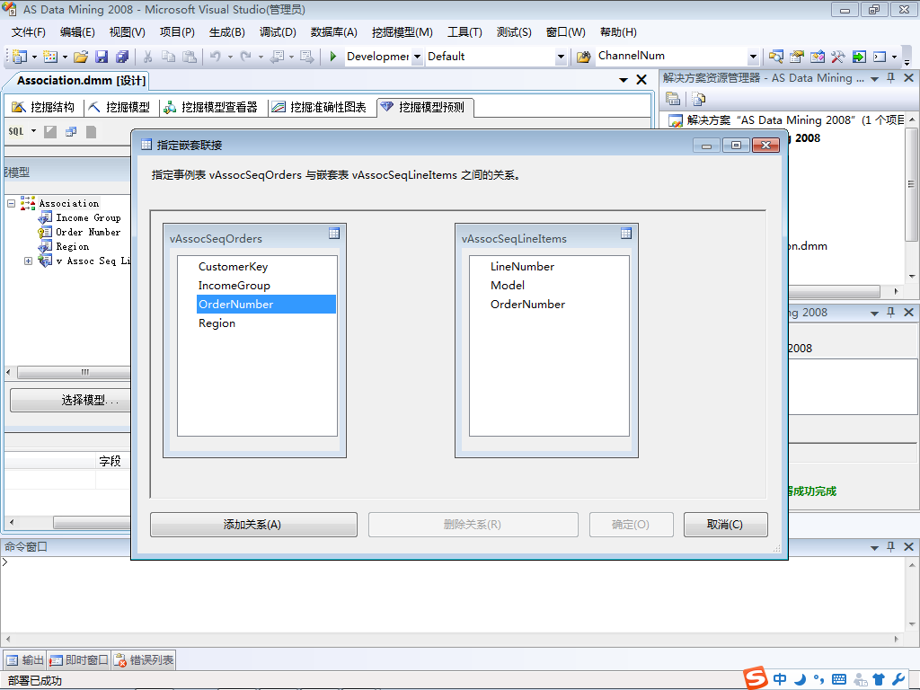Click in the command window input area

click(x=452, y=593)
